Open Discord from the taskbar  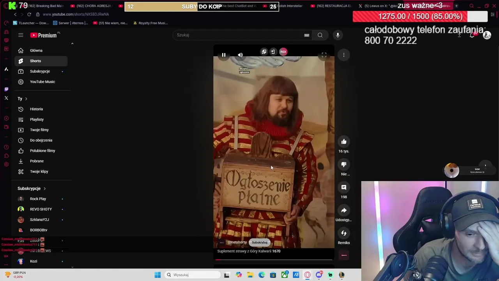coord(319,275)
